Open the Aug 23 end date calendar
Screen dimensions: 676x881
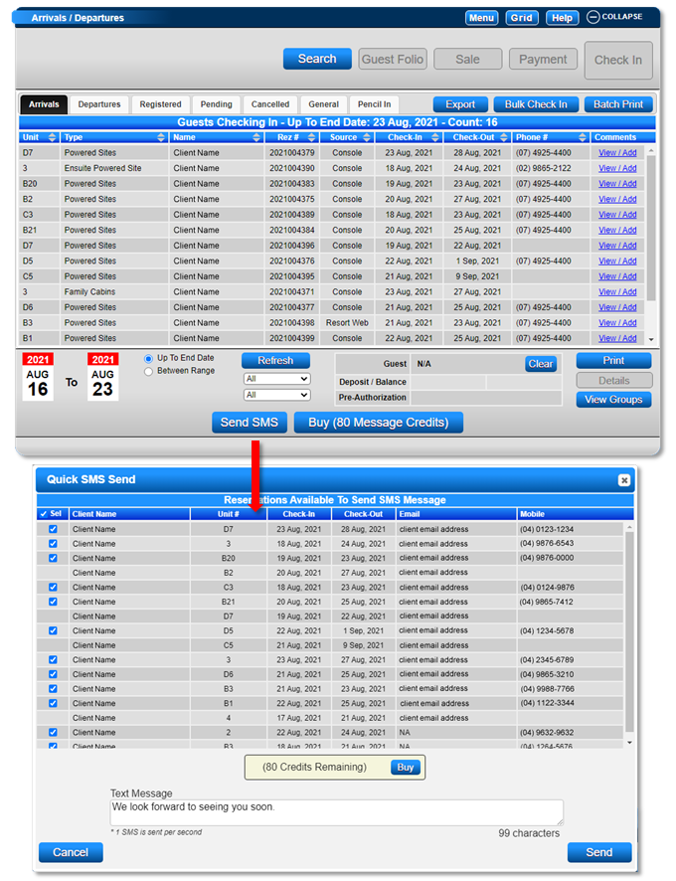click(102, 377)
